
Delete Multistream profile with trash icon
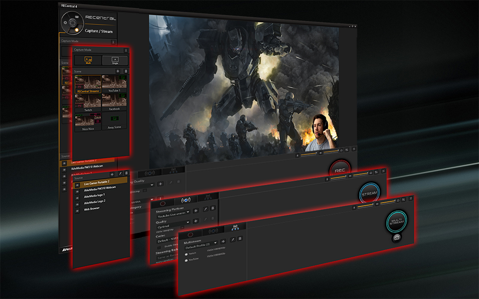click(240, 238)
